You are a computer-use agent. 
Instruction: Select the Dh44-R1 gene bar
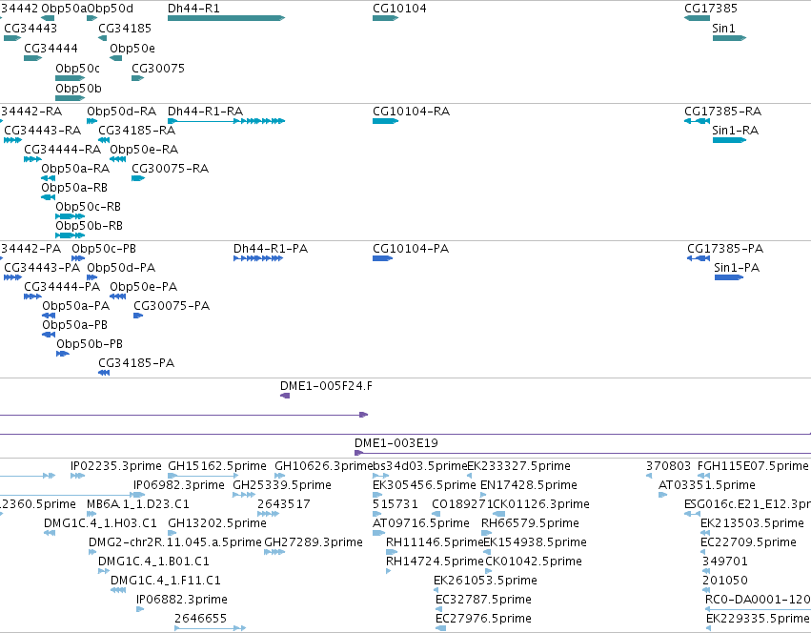226,18
